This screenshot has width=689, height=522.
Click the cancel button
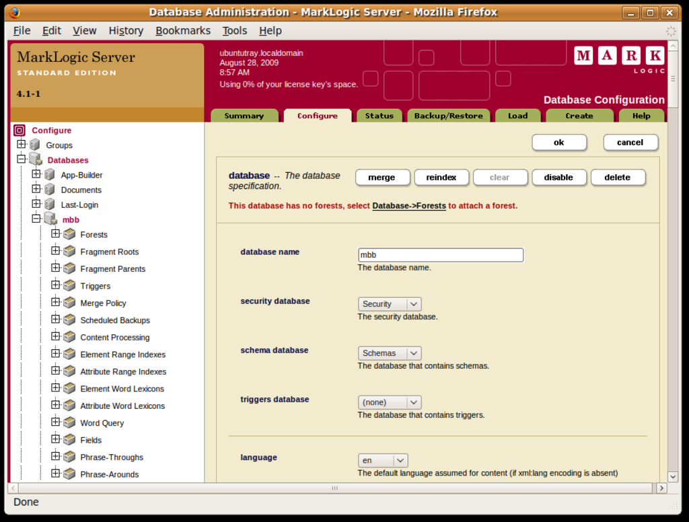[x=630, y=143]
